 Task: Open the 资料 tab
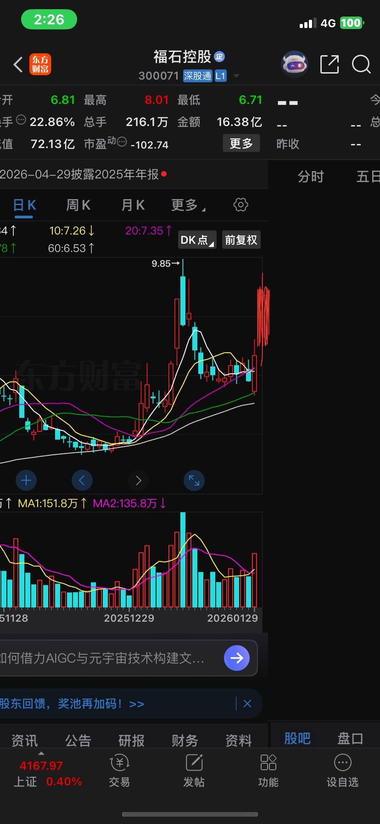tap(239, 740)
